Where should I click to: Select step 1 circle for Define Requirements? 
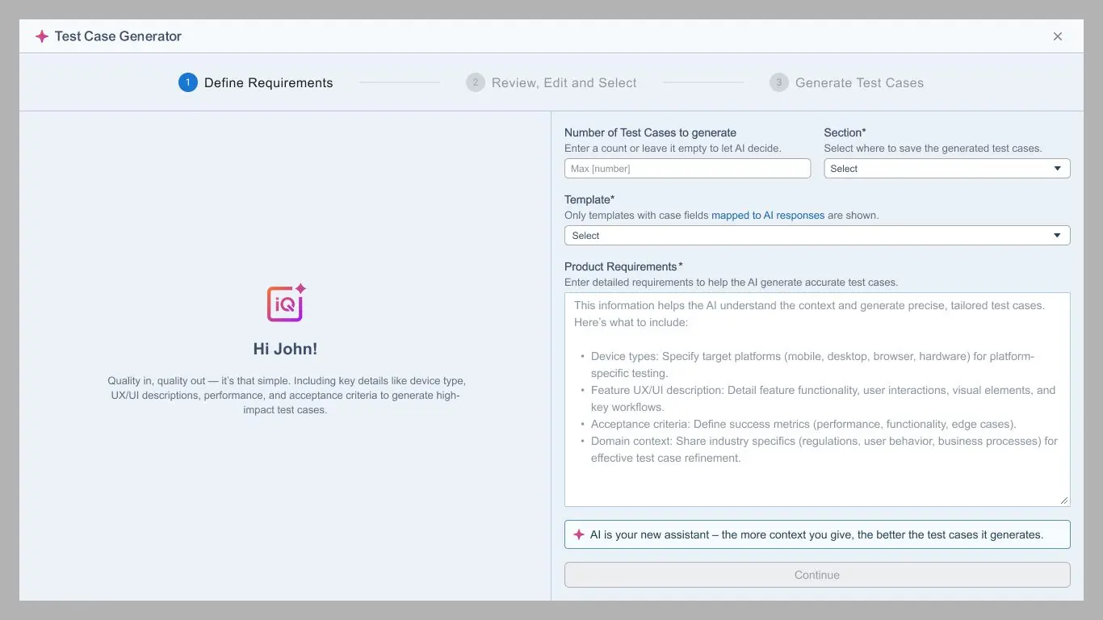[x=188, y=82]
